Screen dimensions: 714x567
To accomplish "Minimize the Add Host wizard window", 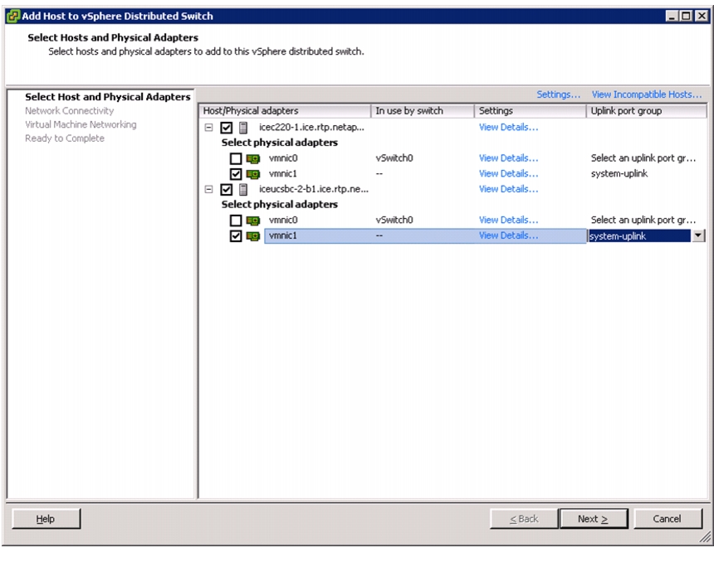I will click(672, 17).
